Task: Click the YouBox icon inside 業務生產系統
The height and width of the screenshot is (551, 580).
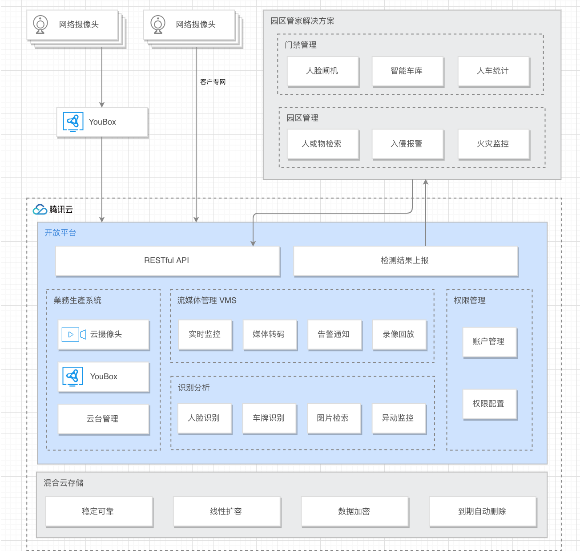Action: point(73,377)
